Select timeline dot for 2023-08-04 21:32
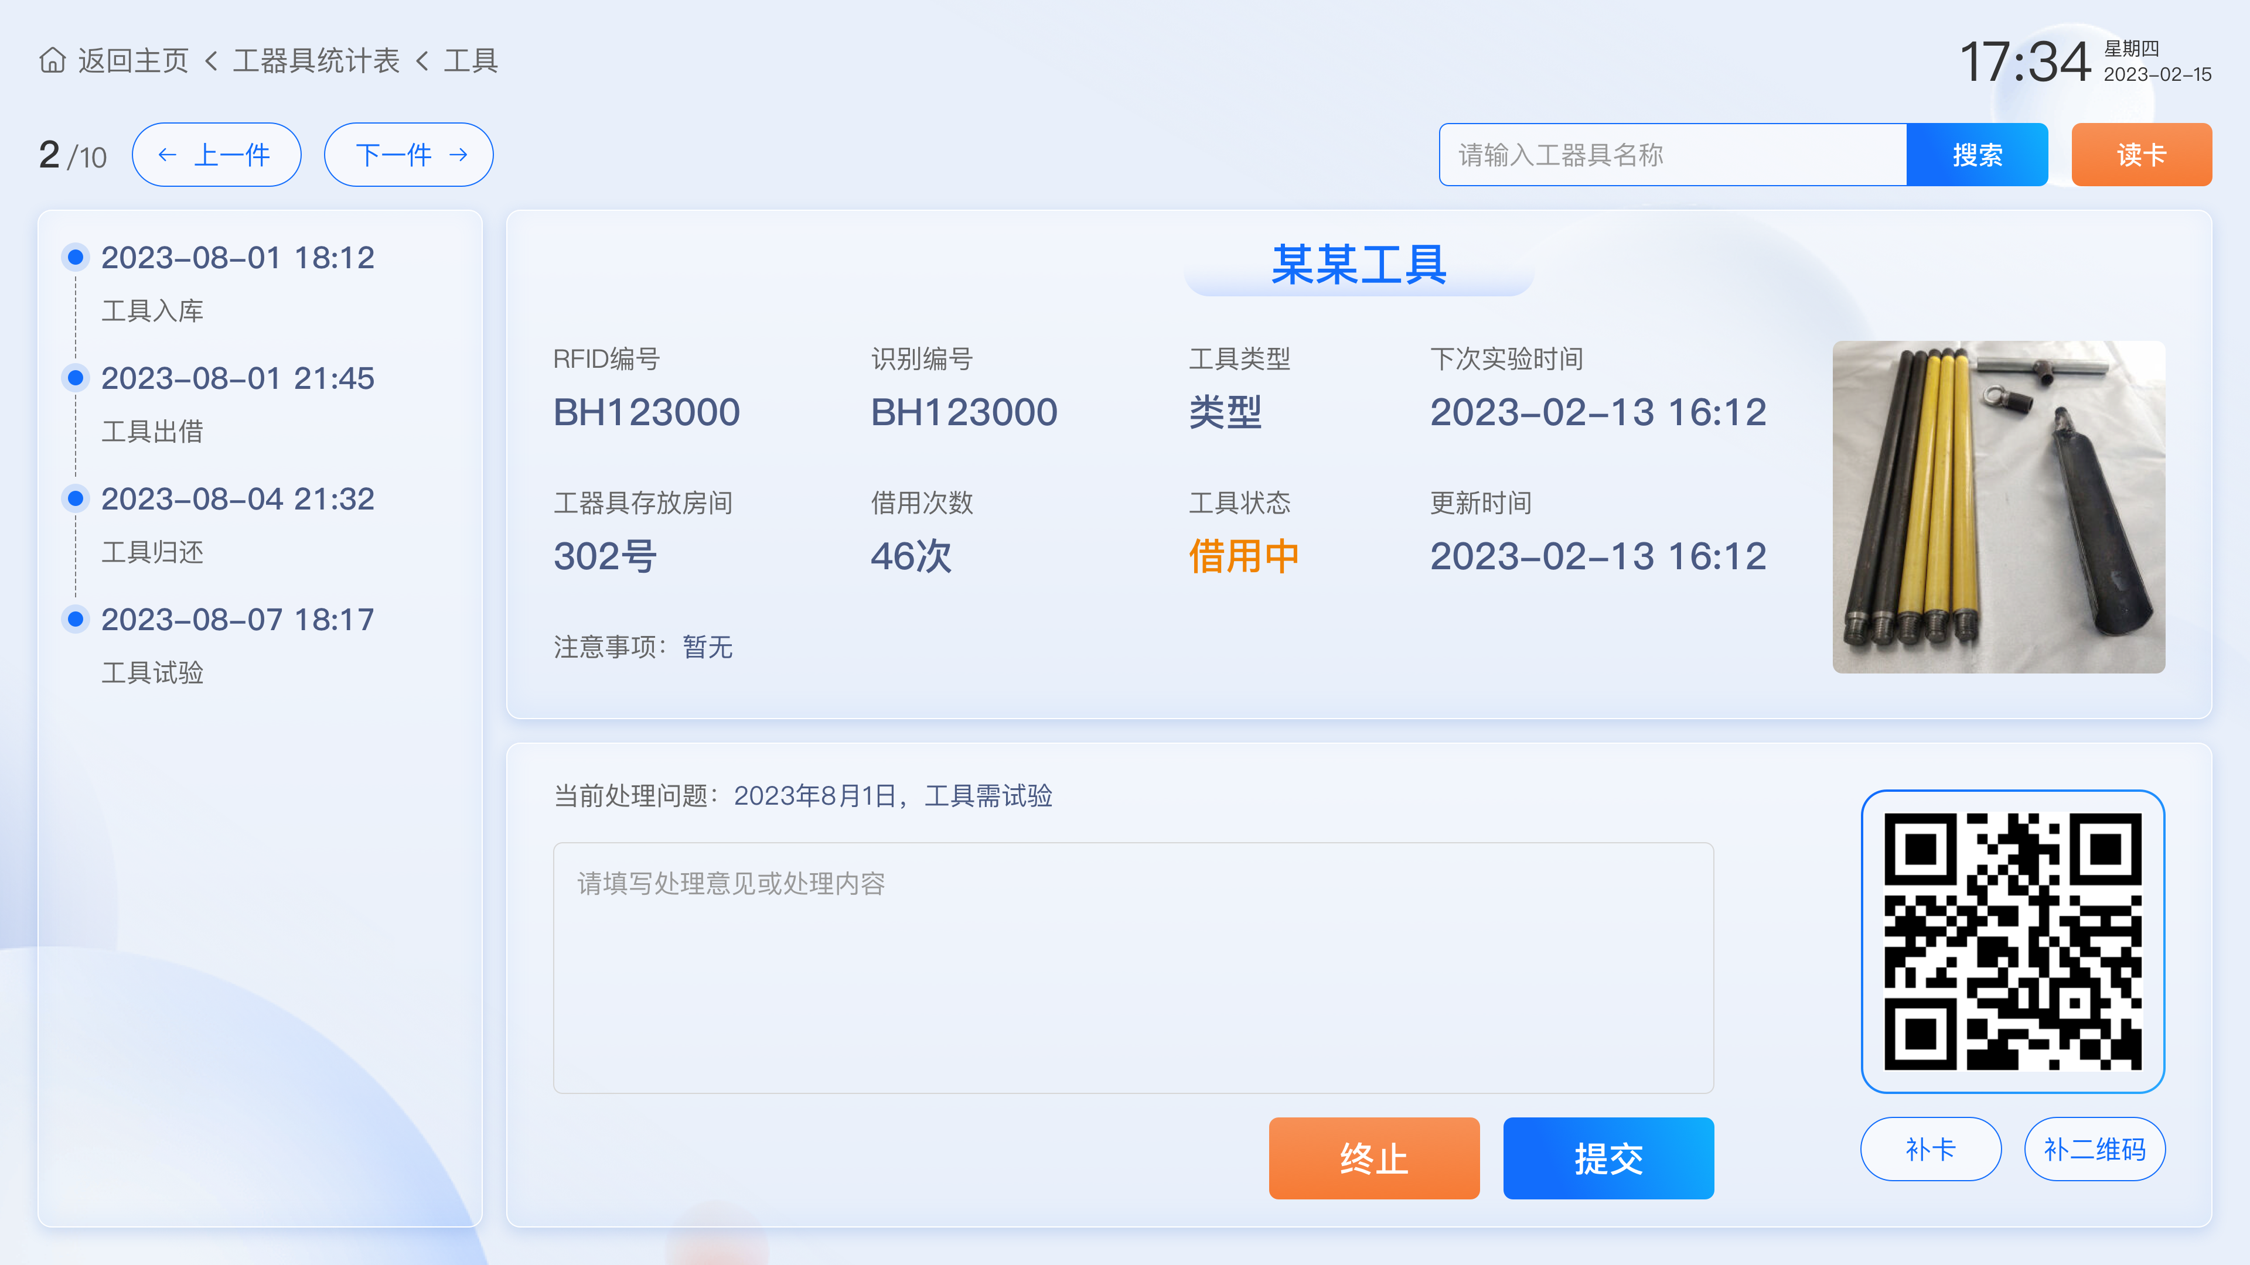This screenshot has height=1265, width=2250. [76, 498]
